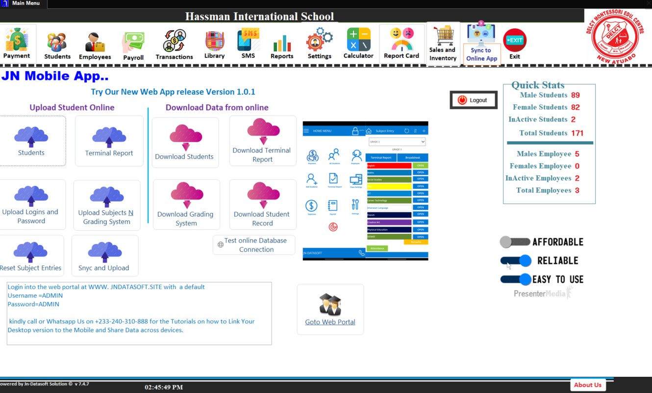The image size is (652, 393).
Task: Launch the Payroll section
Action: [133, 46]
